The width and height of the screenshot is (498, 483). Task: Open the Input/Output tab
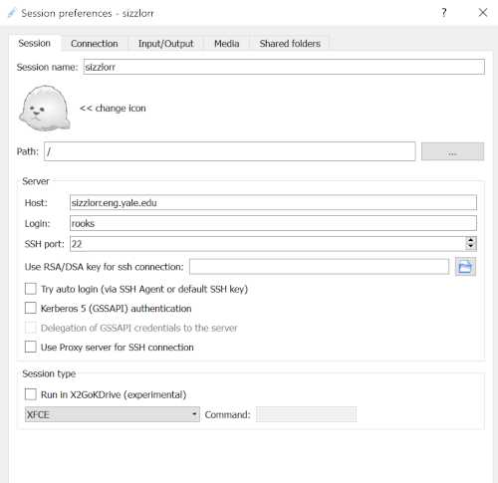point(165,44)
